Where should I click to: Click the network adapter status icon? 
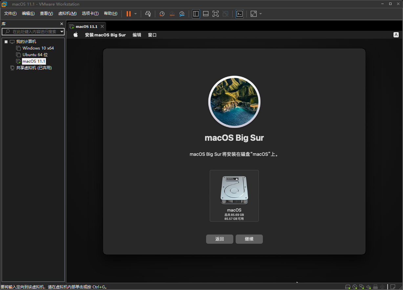pyautogui.click(x=362, y=287)
